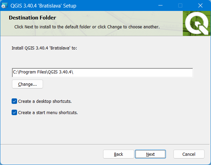The height and width of the screenshot is (165, 211).
Task: Click the Next button
Action: click(150, 154)
